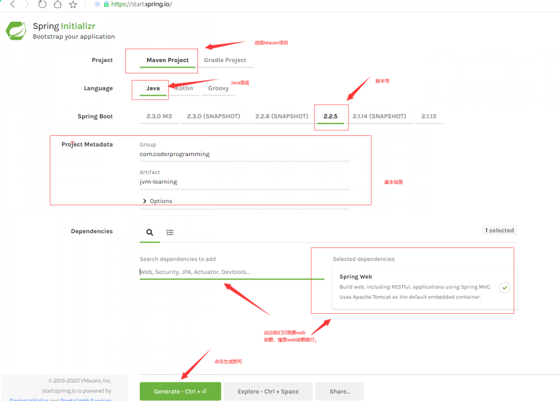The height and width of the screenshot is (401, 559).
Task: Open the Spring Initializr footer link
Action: tap(29, 399)
